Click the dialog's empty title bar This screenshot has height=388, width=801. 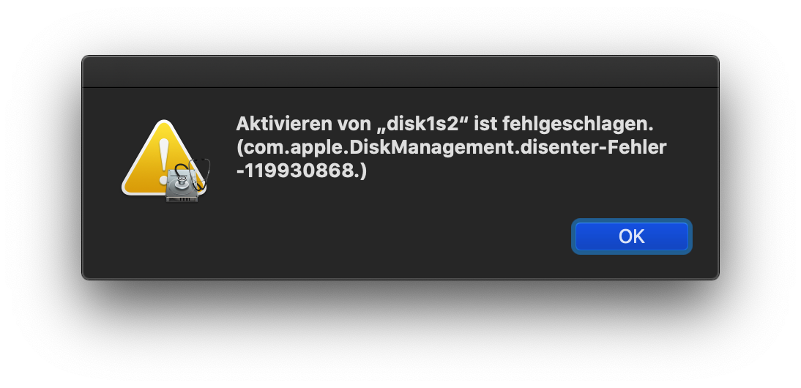pos(400,72)
